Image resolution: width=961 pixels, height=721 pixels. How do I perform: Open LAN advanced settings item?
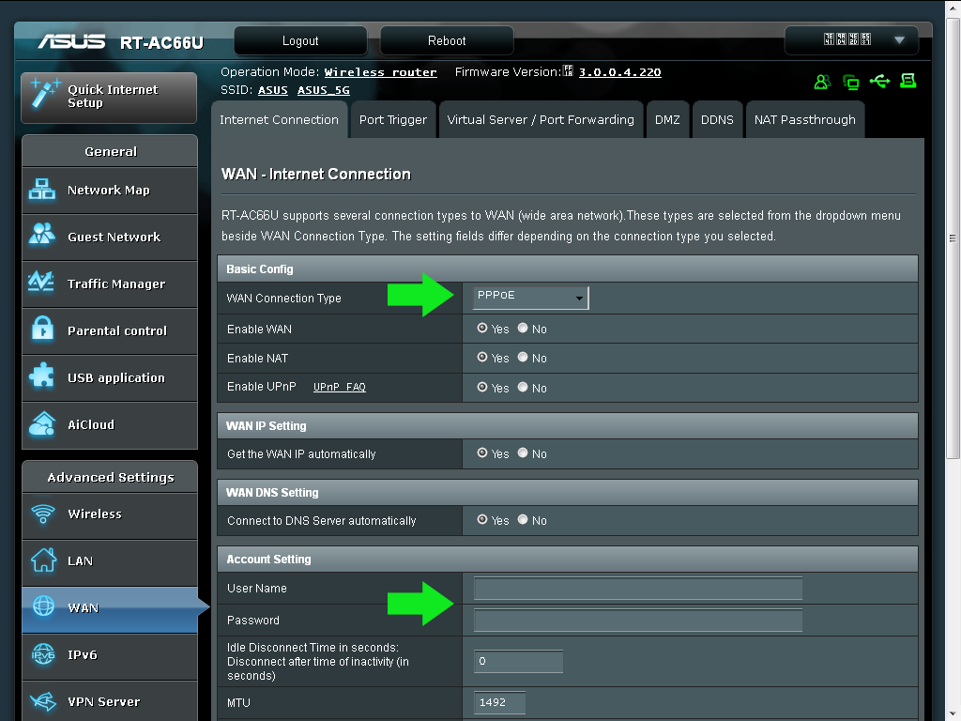click(110, 562)
